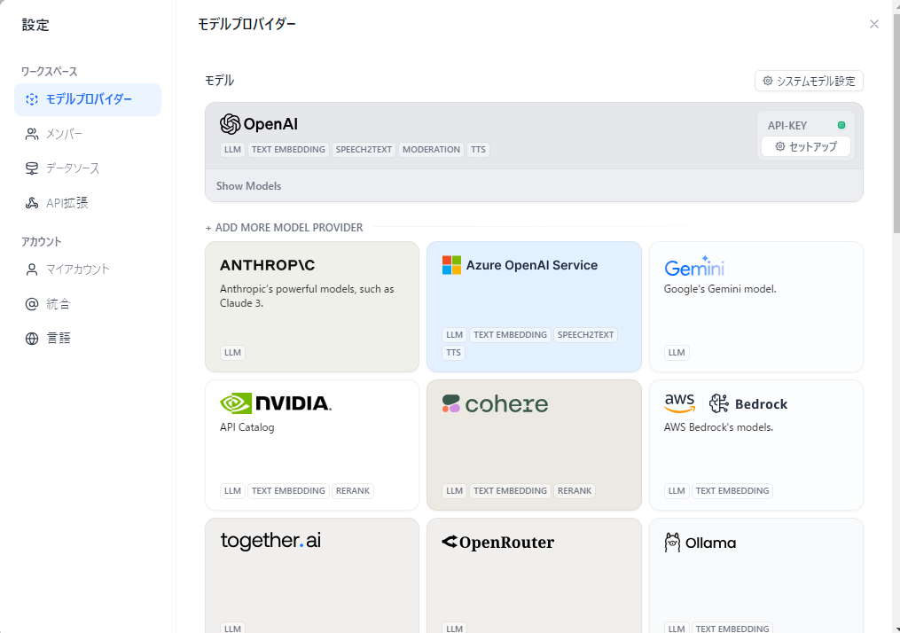Screen dimensions: 900x633
Task: Select the AWS Bedrock provider card
Action: coord(756,445)
